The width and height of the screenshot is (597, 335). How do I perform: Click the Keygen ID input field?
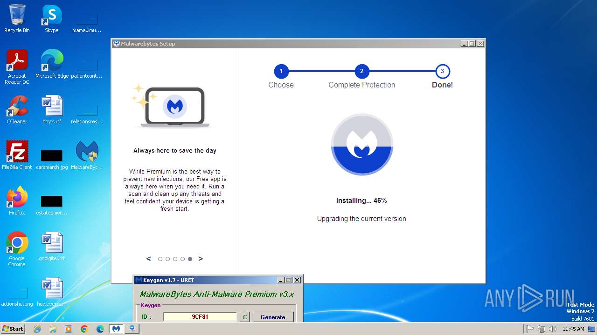(200, 317)
